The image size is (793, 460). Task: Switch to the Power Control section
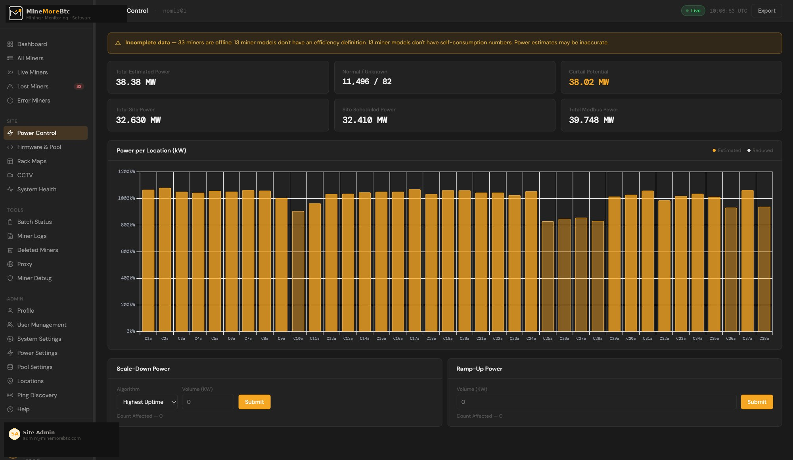[x=36, y=133]
